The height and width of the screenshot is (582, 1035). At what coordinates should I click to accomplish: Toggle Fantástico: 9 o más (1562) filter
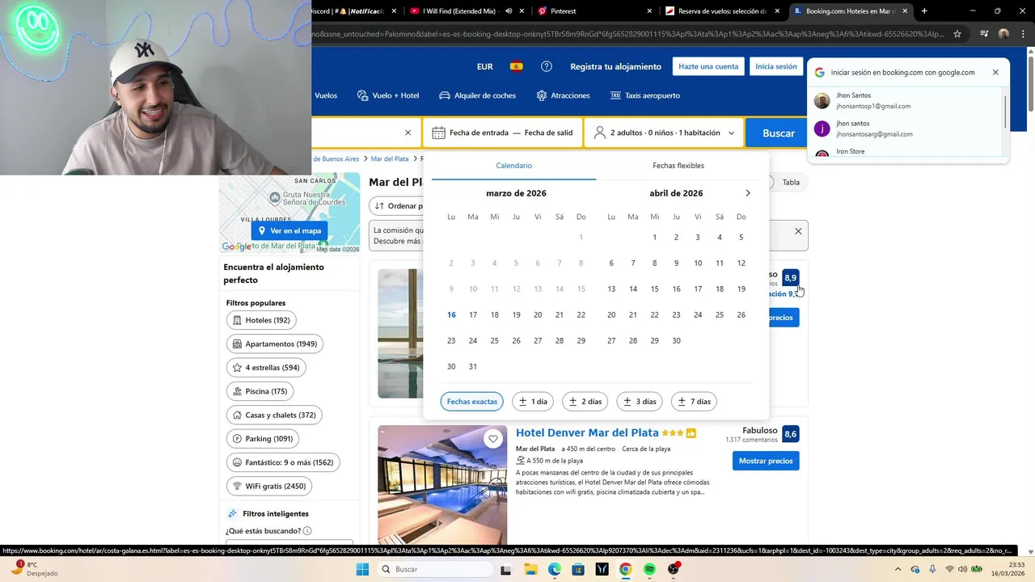tap(283, 462)
